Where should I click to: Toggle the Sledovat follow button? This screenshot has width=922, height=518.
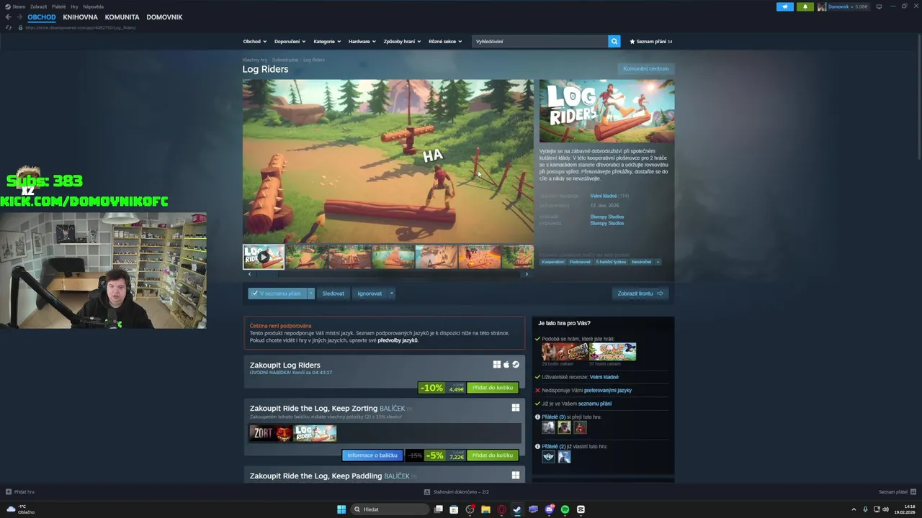pos(333,294)
